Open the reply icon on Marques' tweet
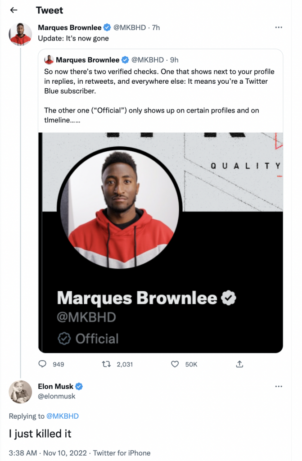This screenshot has width=302, height=461. point(43,364)
